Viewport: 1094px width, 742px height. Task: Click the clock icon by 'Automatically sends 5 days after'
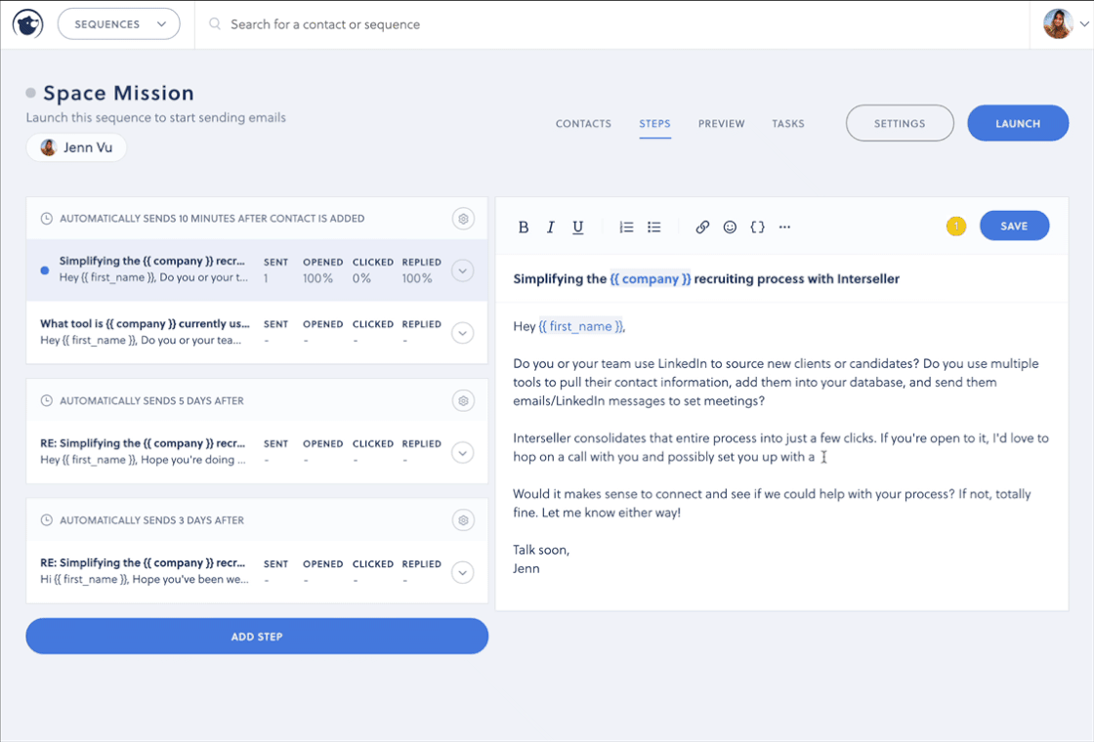pyautogui.click(x=47, y=401)
